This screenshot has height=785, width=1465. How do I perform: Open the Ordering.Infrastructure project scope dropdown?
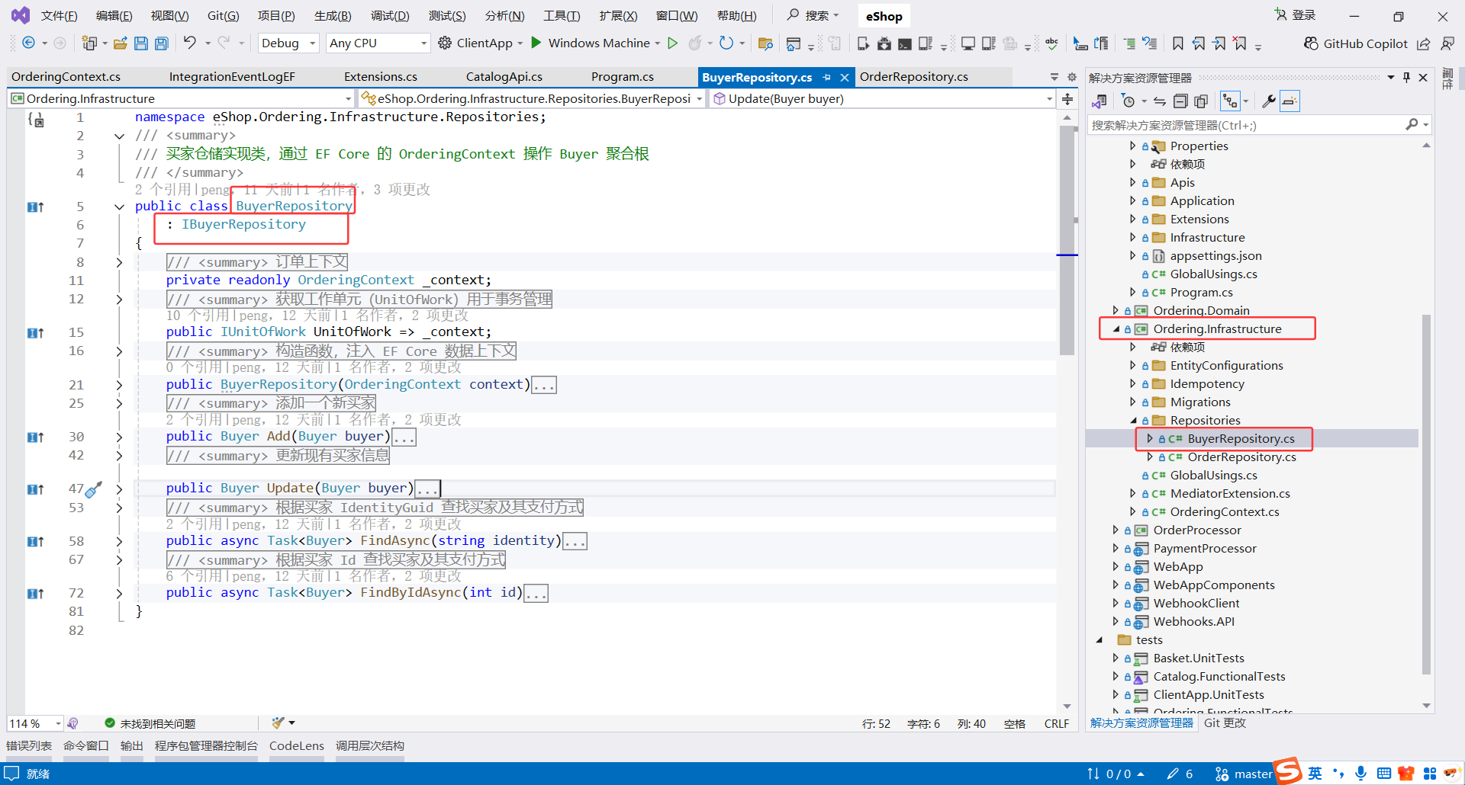182,98
